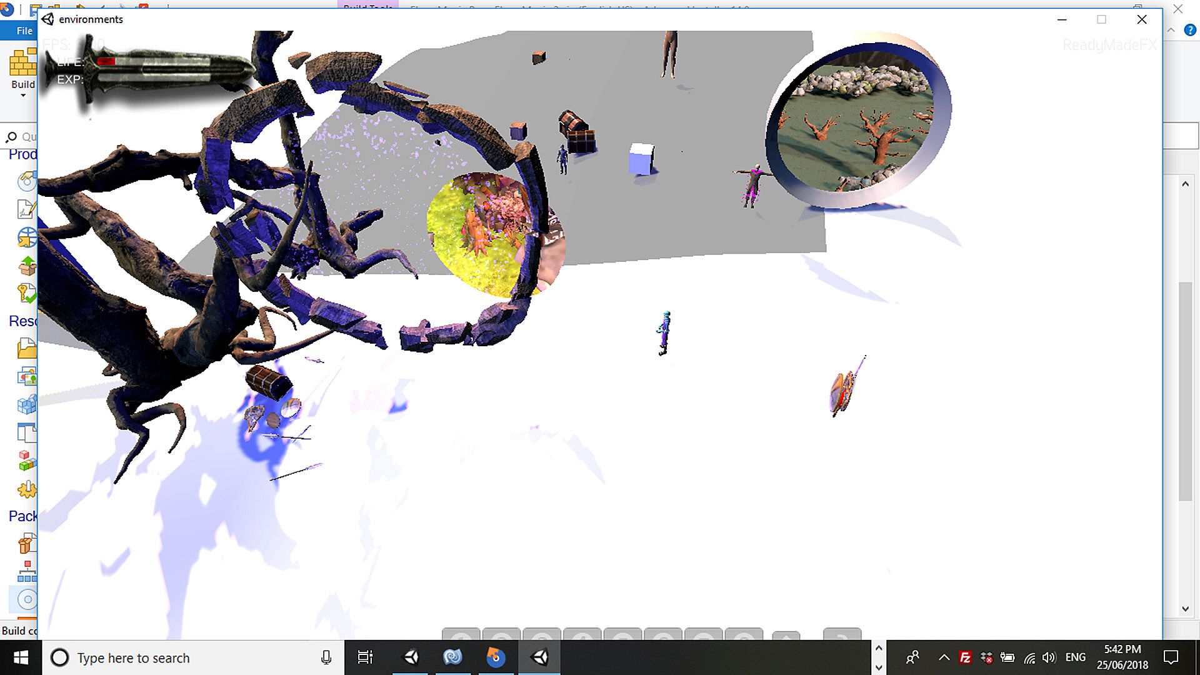Image resolution: width=1200 pixels, height=675 pixels.
Task: Select the yellow folder icon under Resources
Action: coord(27,348)
